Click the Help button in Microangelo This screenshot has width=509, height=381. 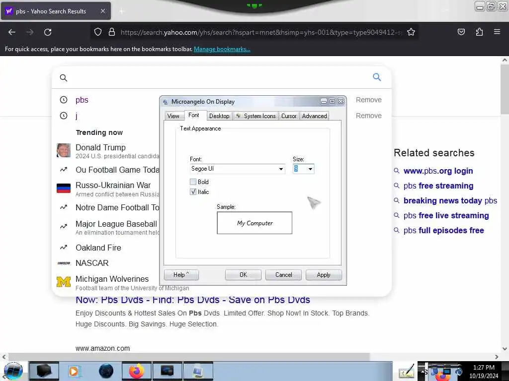(181, 275)
